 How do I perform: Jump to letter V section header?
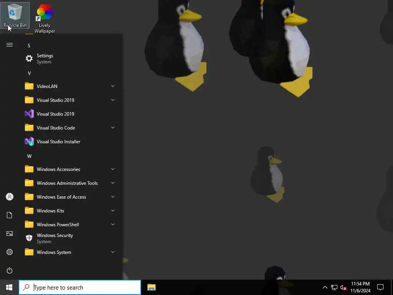point(29,73)
